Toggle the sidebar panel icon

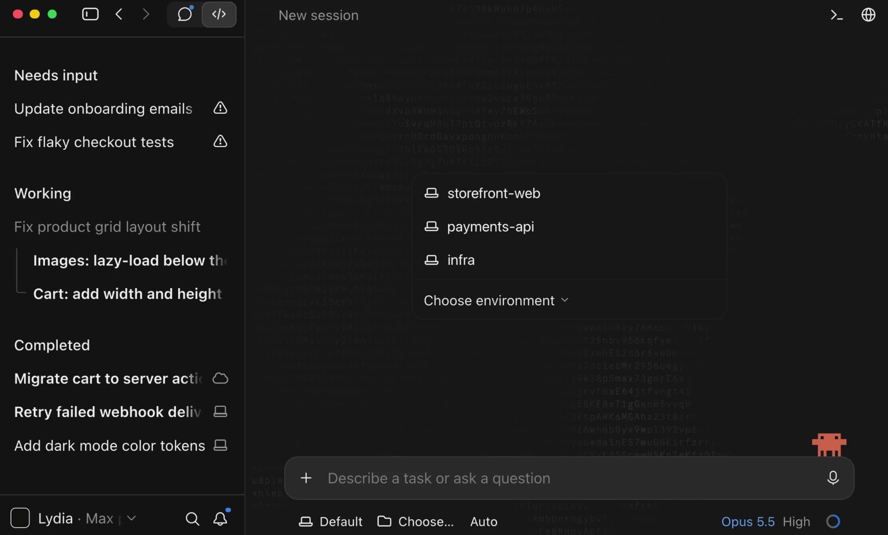(90, 14)
